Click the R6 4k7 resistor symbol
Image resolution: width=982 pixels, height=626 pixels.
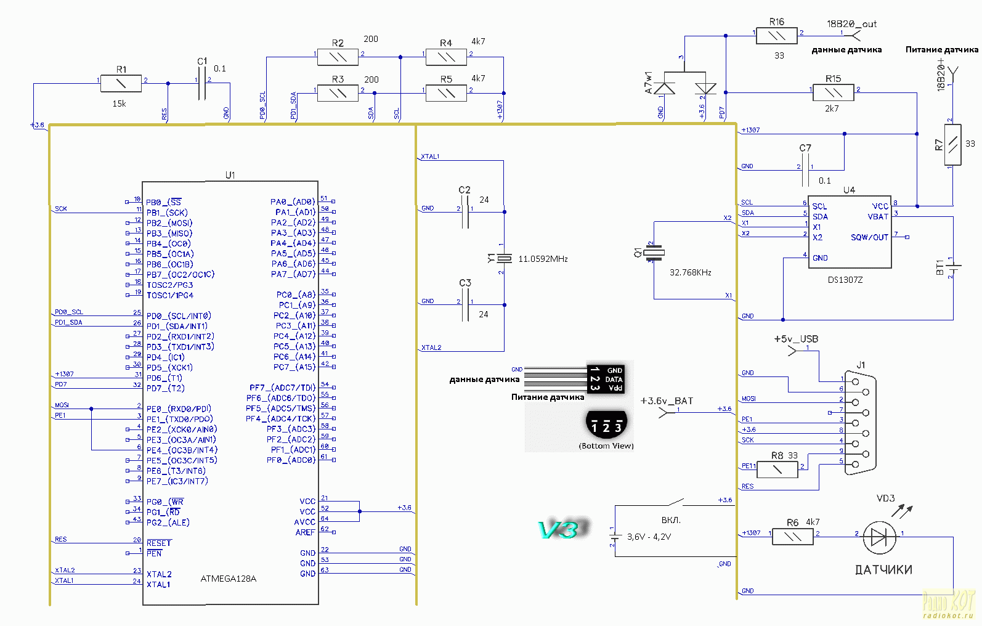tap(792, 537)
